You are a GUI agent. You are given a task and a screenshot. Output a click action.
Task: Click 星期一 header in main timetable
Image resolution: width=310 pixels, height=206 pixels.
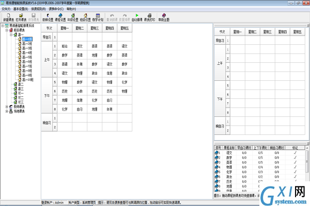[65, 28]
